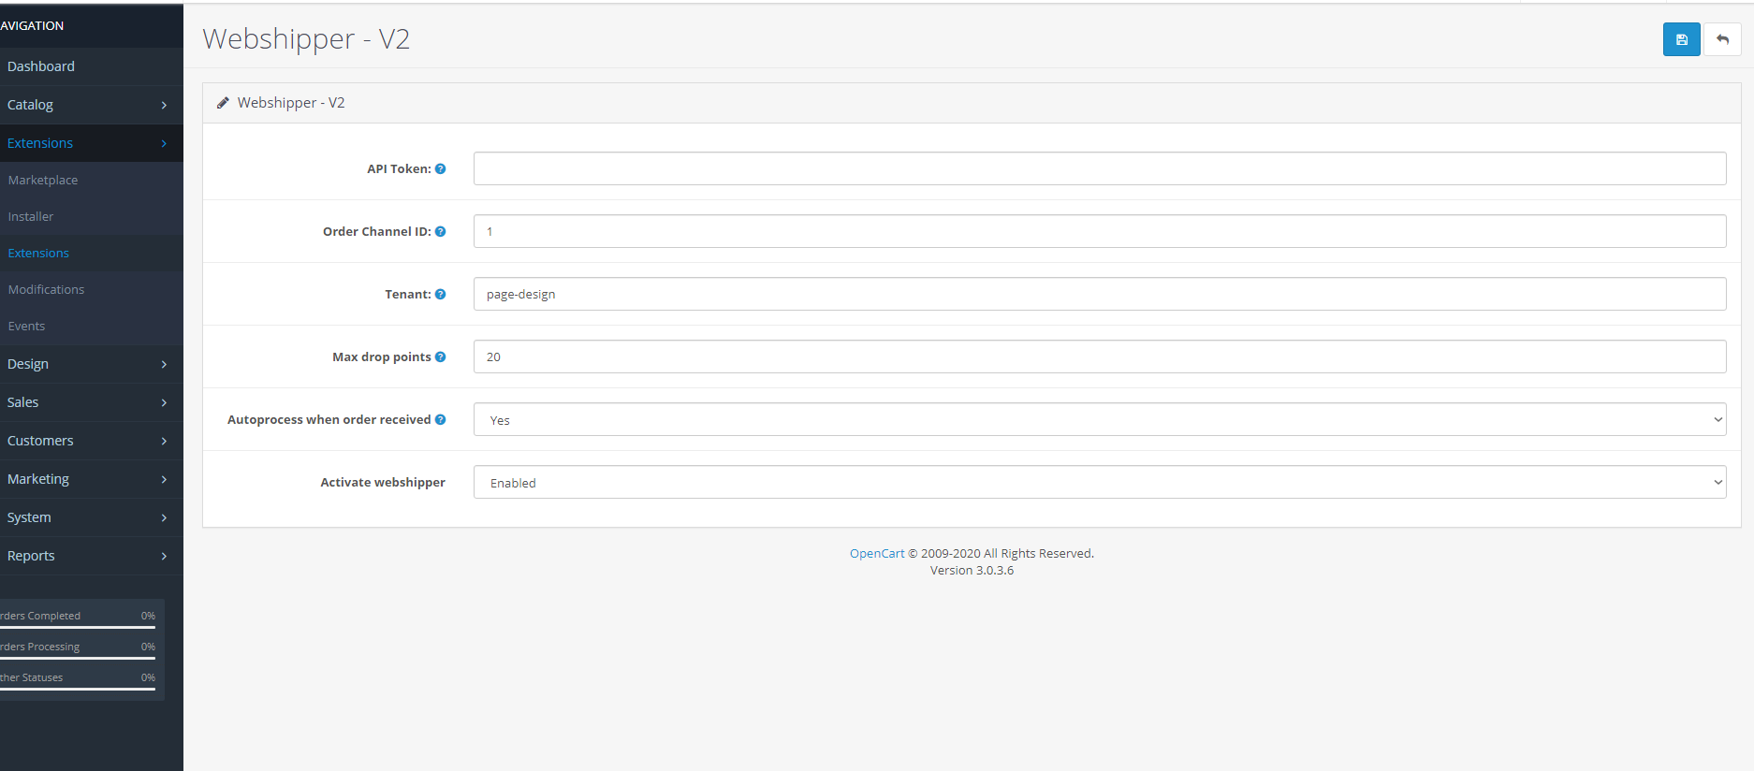The height and width of the screenshot is (771, 1754).
Task: Click the Order Channel ID field
Action: [1100, 231]
